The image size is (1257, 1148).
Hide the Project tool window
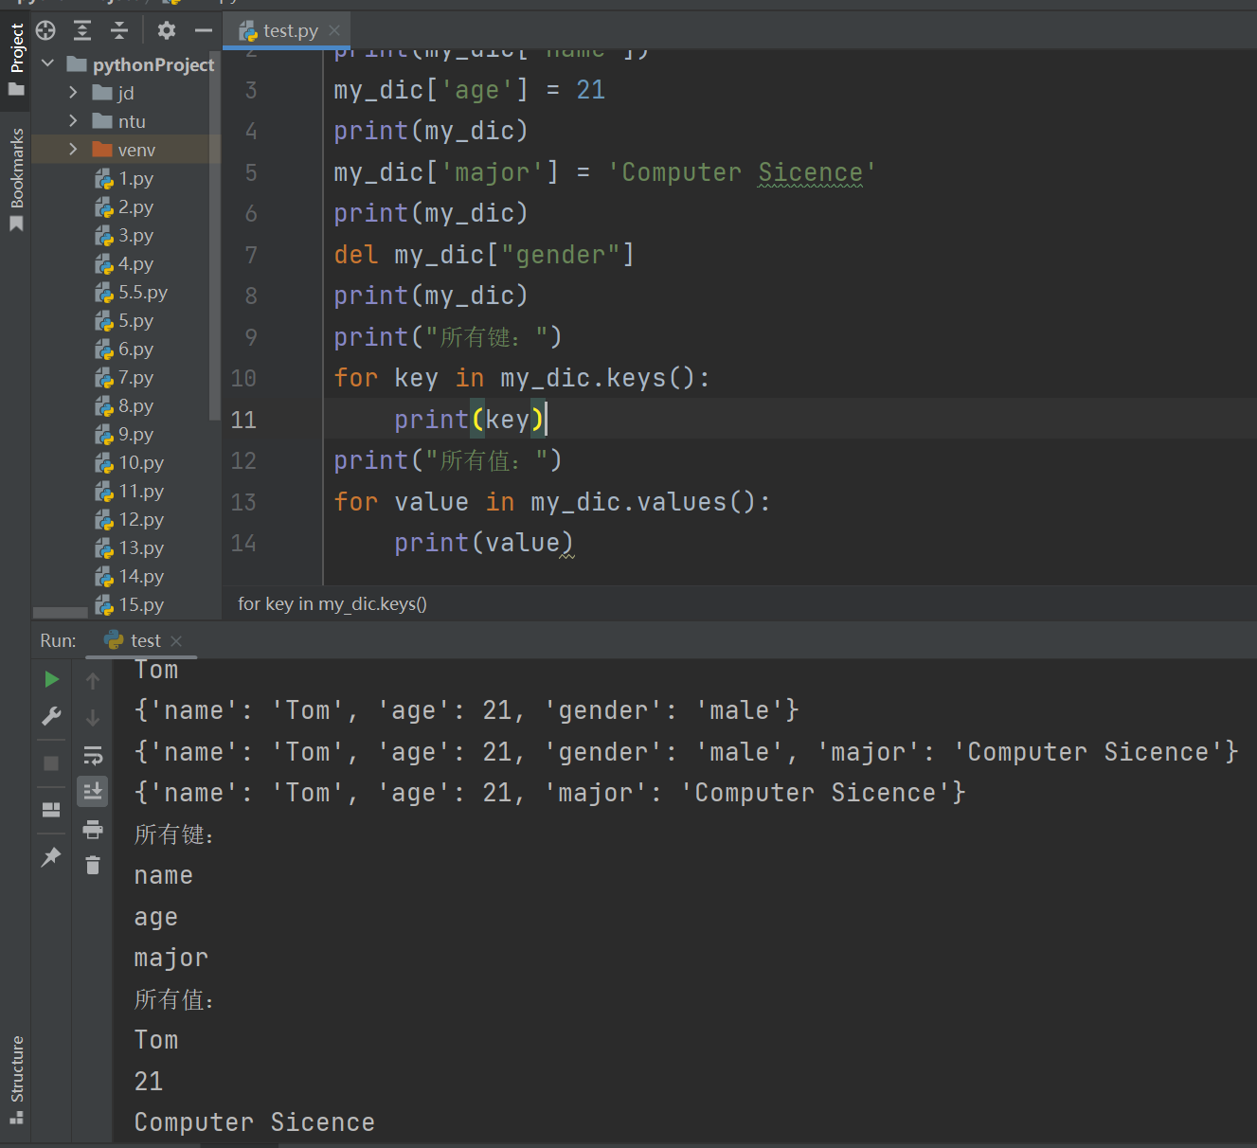tap(203, 30)
